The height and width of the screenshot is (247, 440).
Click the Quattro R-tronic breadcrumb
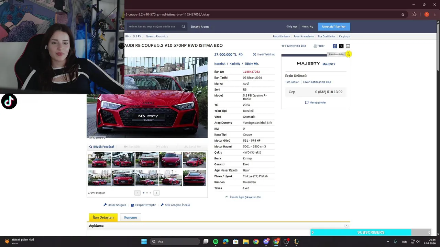(x=156, y=36)
